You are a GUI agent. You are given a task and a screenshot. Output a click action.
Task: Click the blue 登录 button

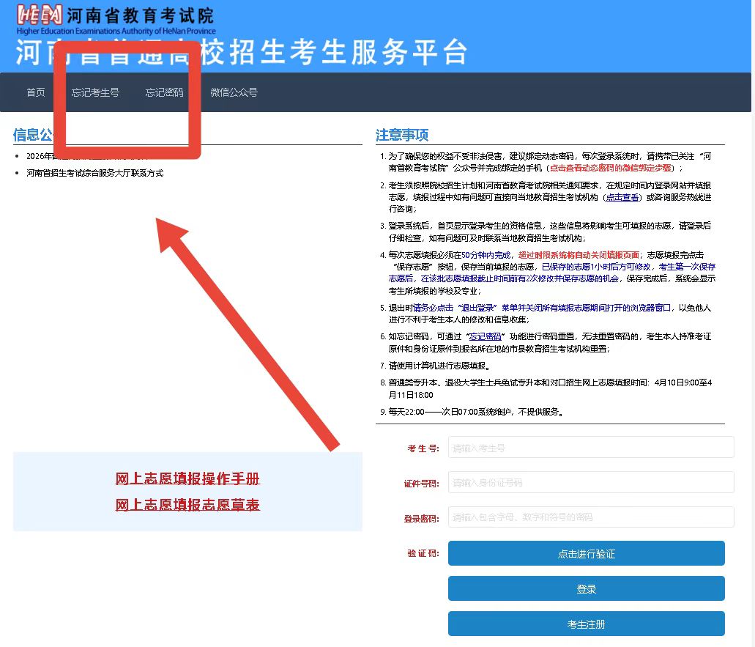click(x=586, y=589)
